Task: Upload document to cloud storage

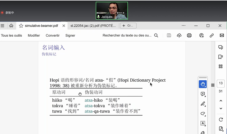Action: pos(179,35)
